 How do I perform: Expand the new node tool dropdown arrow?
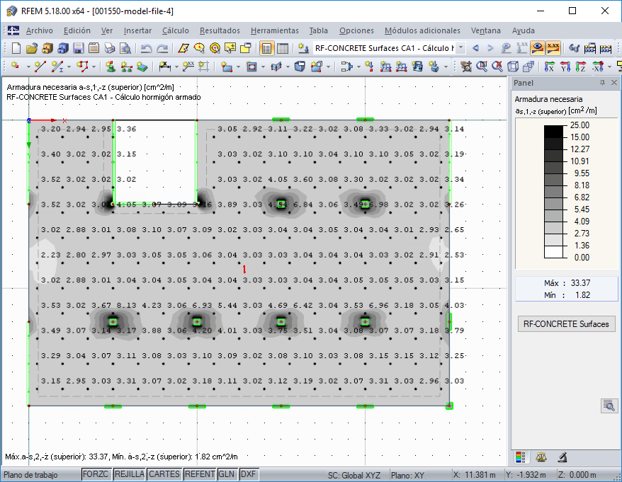[x=28, y=67]
